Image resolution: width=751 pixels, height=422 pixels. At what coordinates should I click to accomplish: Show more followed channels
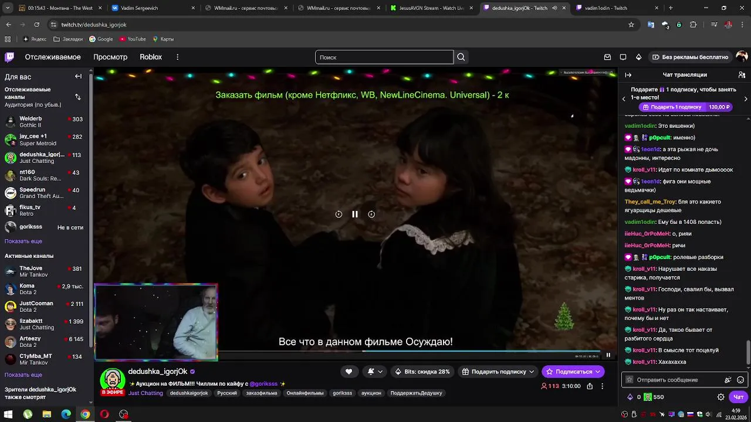(23, 241)
